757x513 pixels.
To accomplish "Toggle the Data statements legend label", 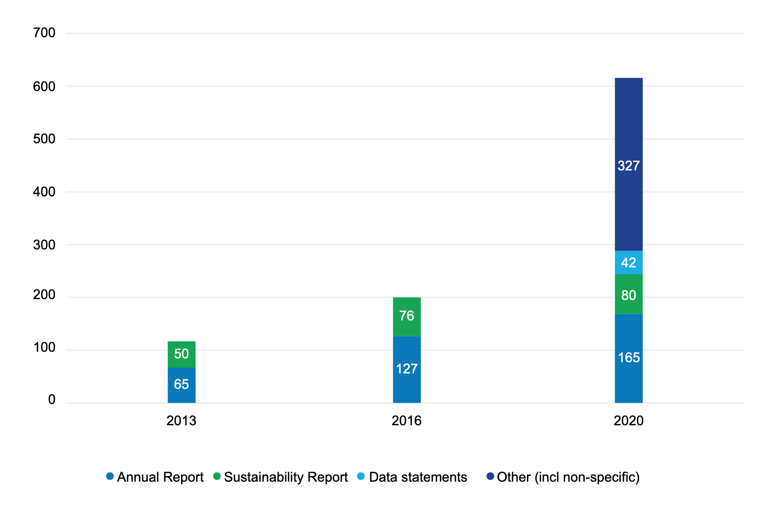I will [x=418, y=477].
